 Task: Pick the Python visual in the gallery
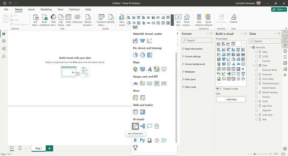point(142,140)
